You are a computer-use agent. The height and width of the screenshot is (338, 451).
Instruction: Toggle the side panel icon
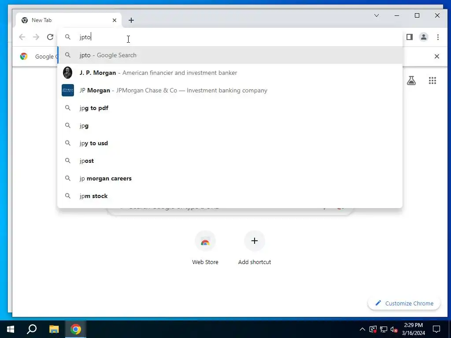click(x=410, y=37)
